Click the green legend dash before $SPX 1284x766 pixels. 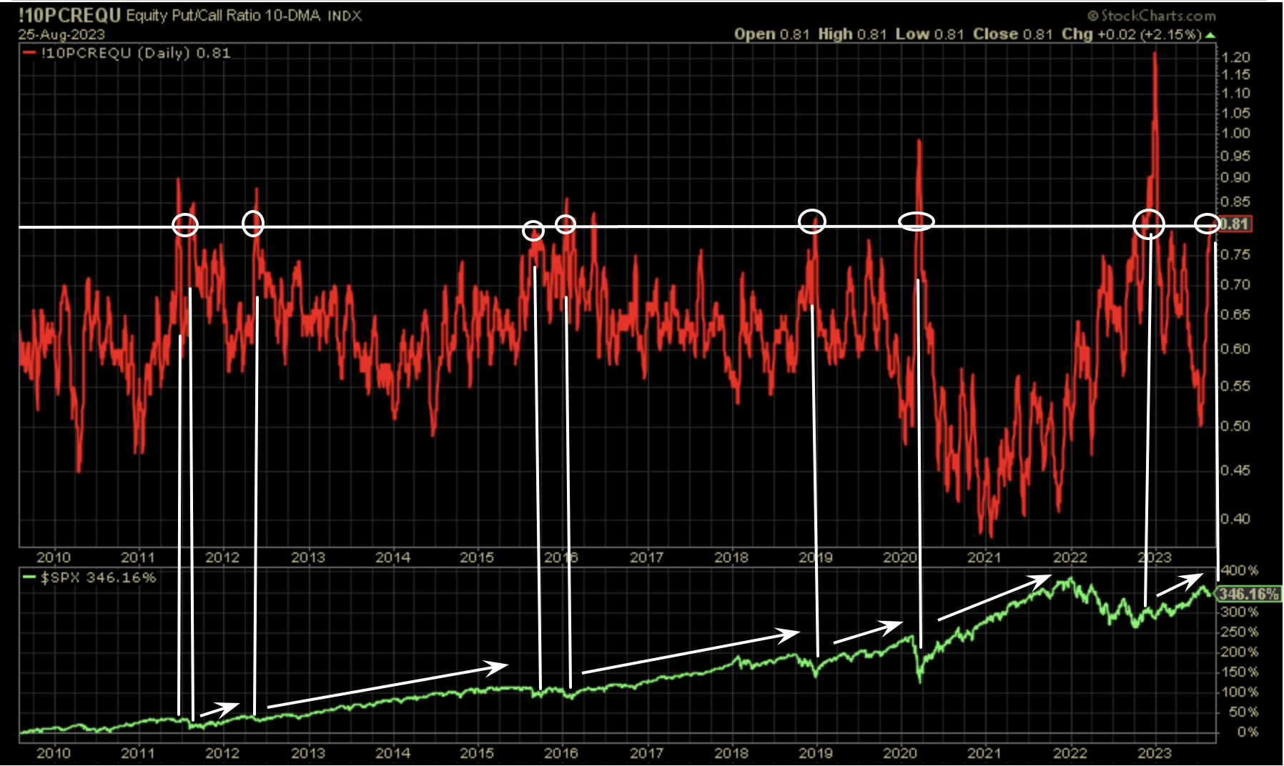point(29,577)
